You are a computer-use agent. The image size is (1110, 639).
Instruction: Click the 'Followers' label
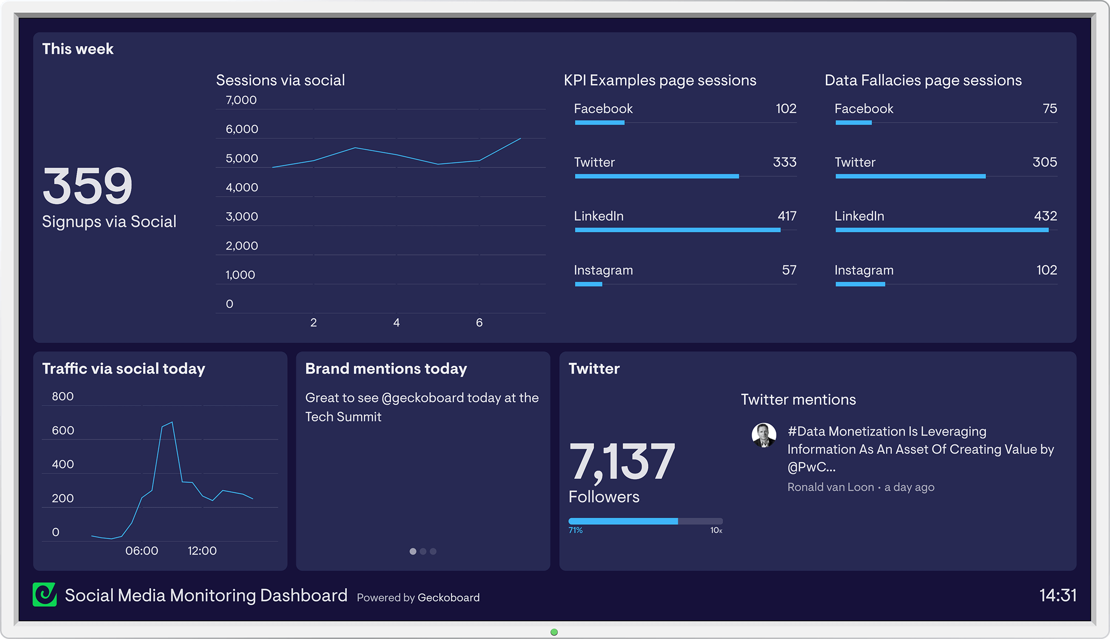point(604,497)
